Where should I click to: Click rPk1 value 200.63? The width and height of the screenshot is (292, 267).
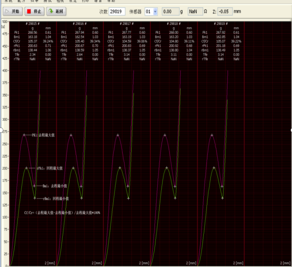(32, 46)
